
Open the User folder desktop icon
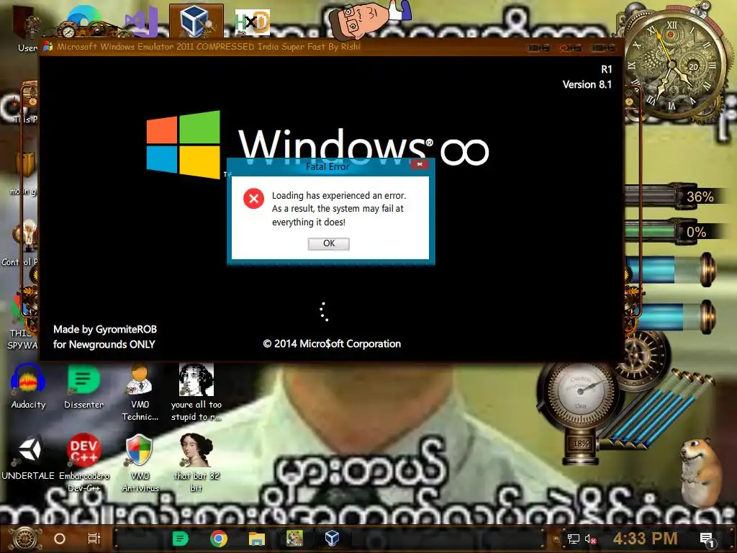(27, 28)
